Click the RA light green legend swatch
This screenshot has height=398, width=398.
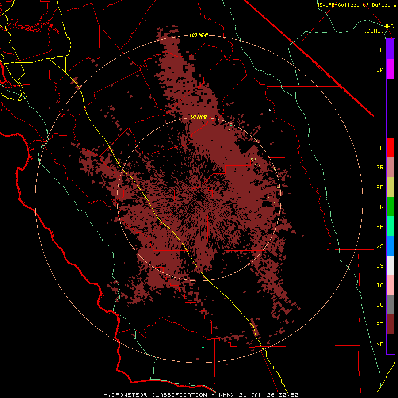click(390, 226)
